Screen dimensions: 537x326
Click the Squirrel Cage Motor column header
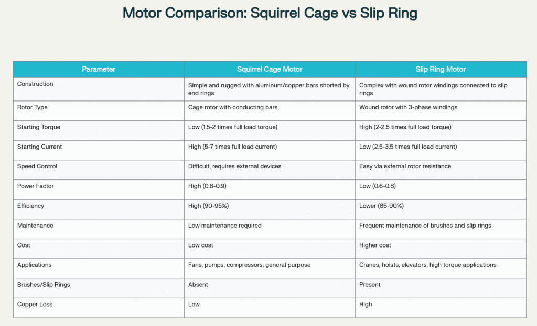(270, 69)
